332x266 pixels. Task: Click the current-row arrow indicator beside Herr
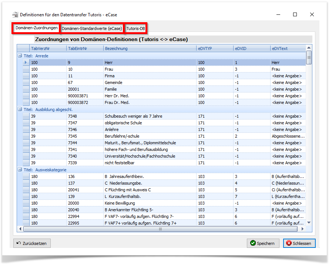[x=26, y=63]
